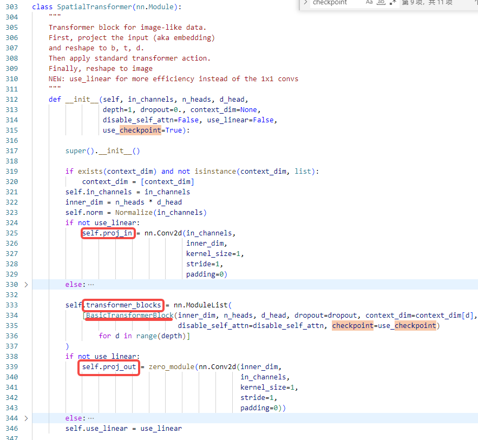Place cursor on self.proj_out

(x=109, y=367)
